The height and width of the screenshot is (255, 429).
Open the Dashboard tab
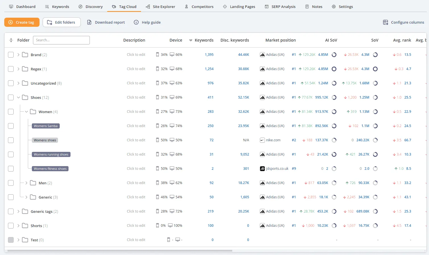[22, 7]
